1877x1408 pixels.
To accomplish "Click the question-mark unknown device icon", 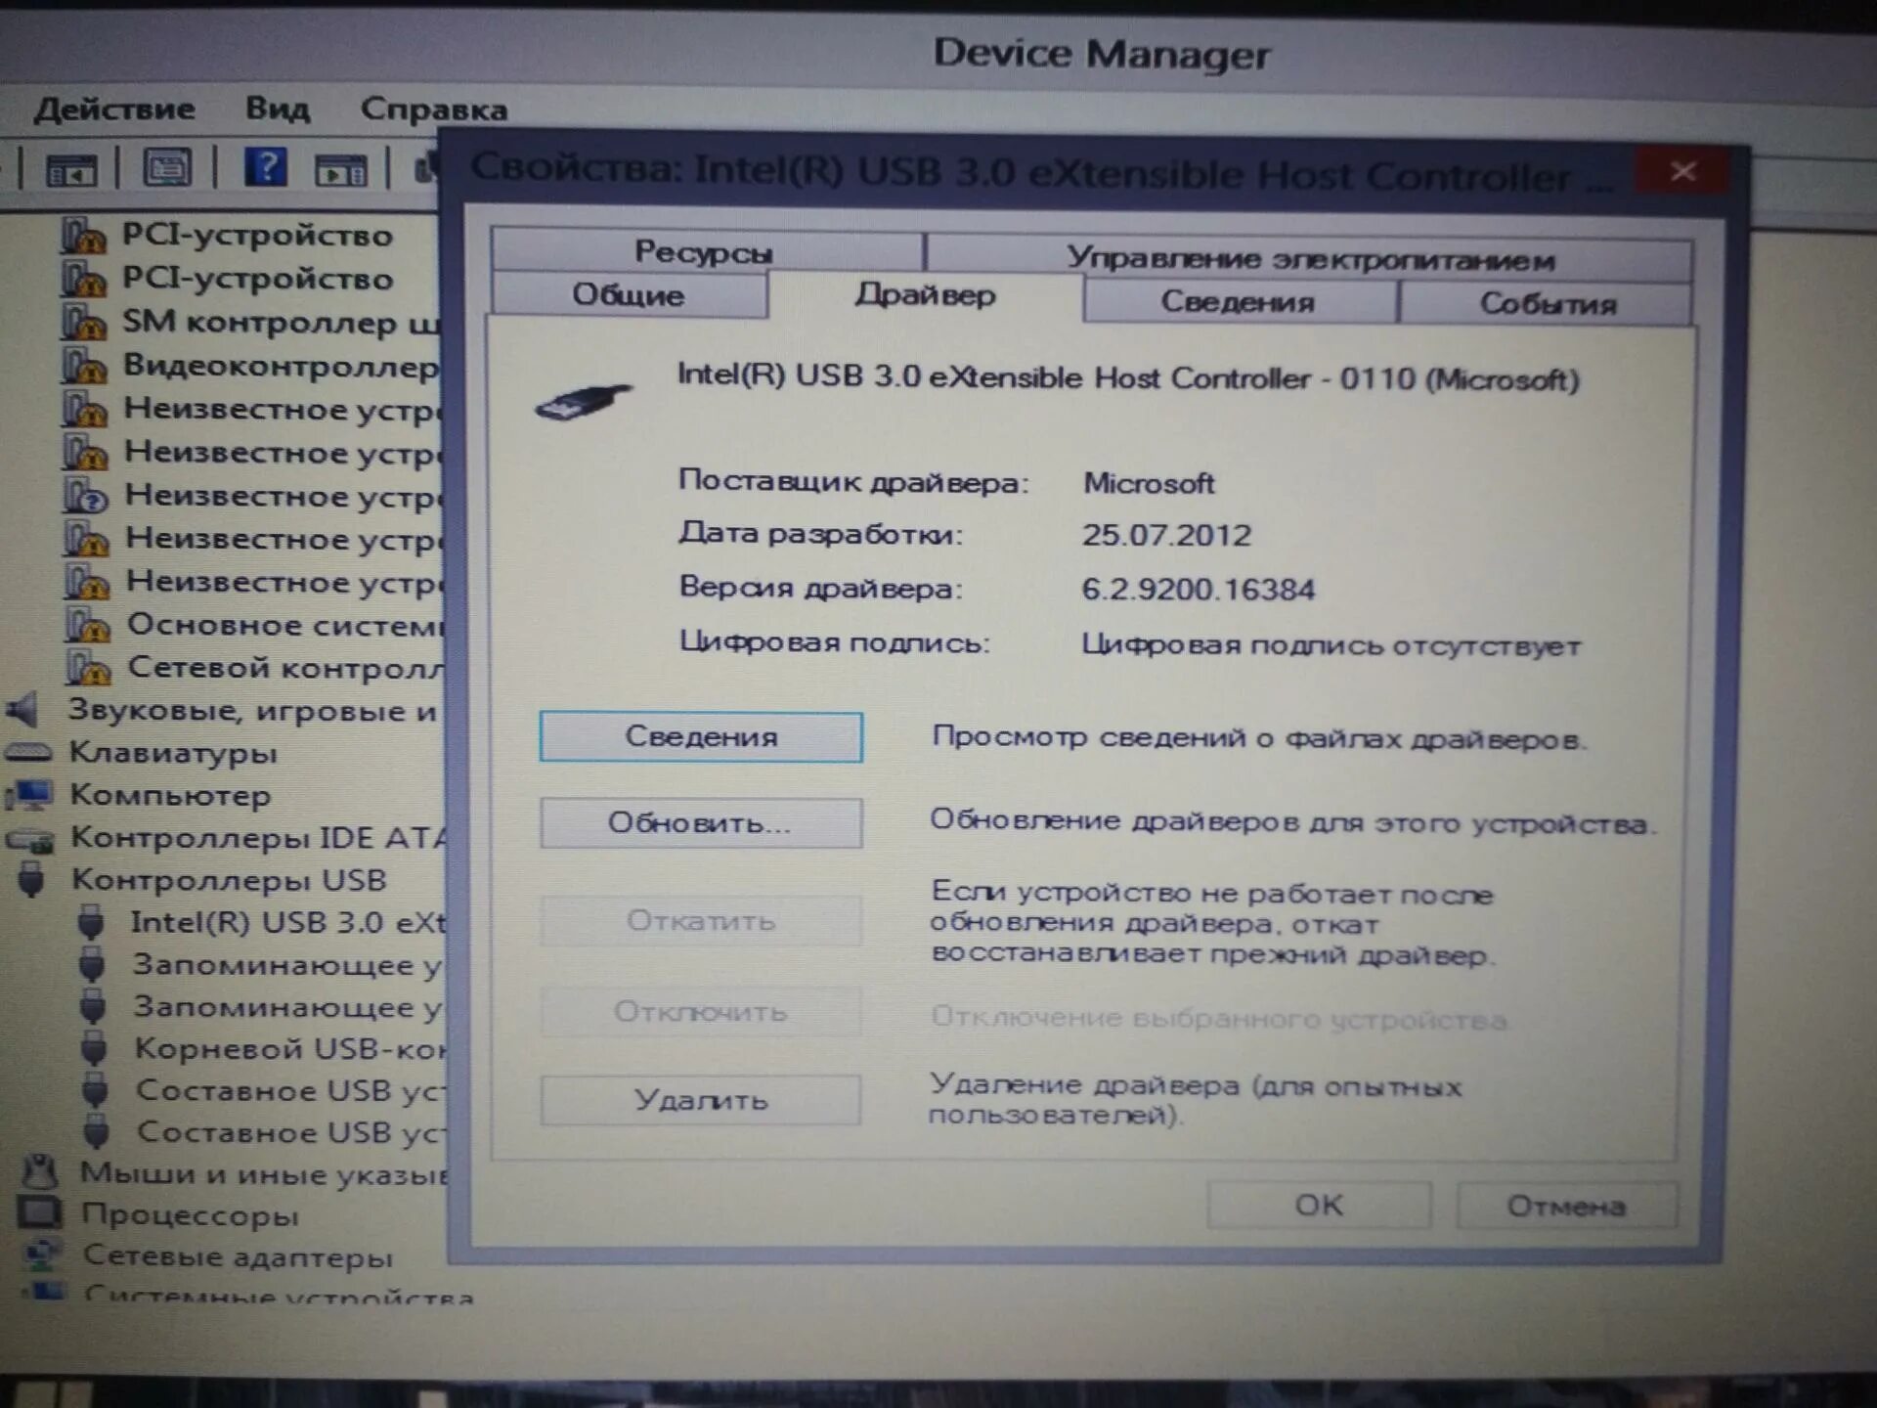I will pyautogui.click(x=85, y=496).
